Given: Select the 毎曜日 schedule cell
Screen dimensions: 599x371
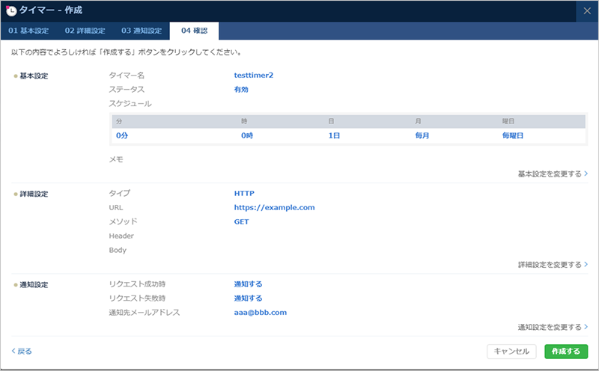Looking at the screenshot, I should (513, 136).
